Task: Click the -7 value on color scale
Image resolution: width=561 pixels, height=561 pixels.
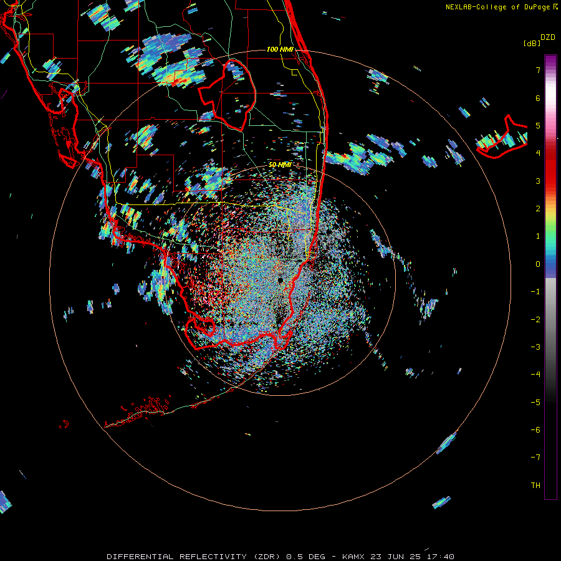Action: (x=535, y=458)
